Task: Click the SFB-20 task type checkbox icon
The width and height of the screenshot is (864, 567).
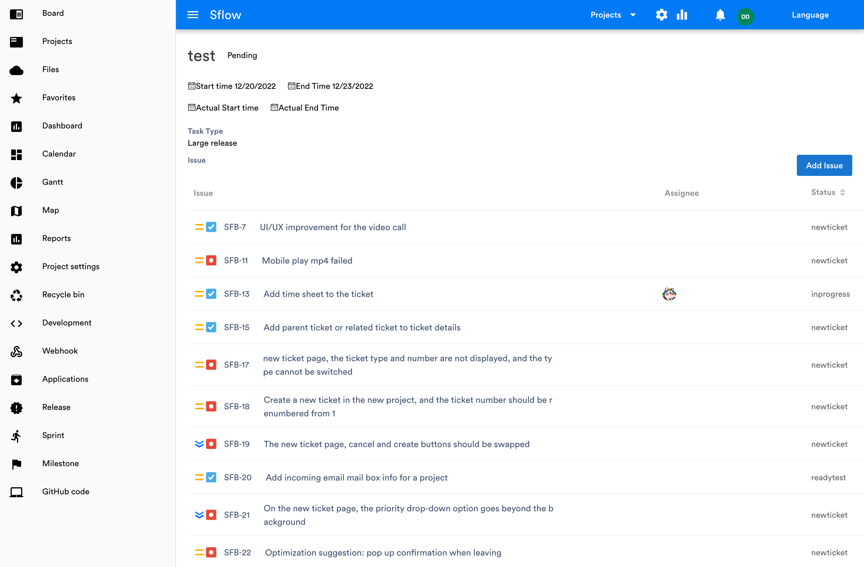Action: 211,477
